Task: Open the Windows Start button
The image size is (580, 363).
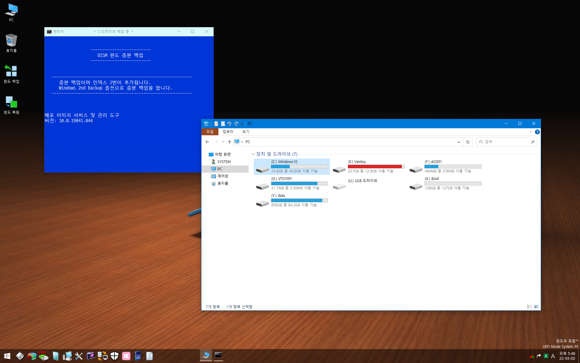Action: coord(7,356)
